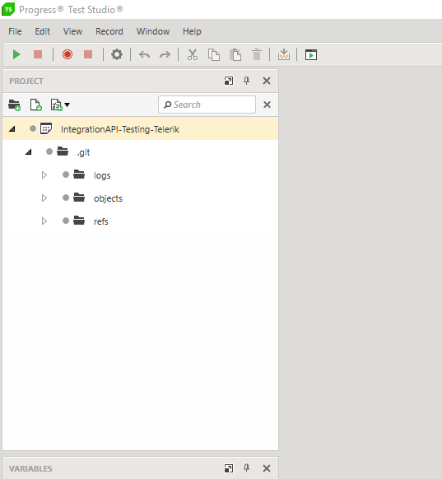Expand the refs folder
The height and width of the screenshot is (479, 442).
tap(44, 221)
